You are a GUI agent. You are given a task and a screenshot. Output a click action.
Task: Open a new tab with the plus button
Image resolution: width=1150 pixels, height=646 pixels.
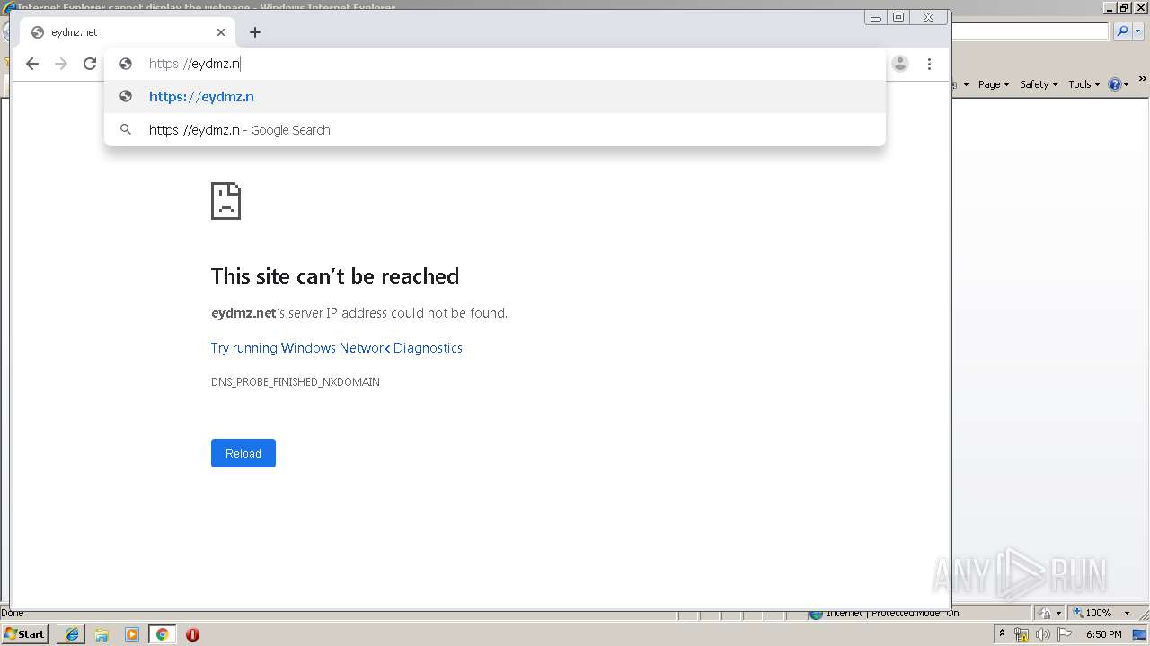(255, 32)
